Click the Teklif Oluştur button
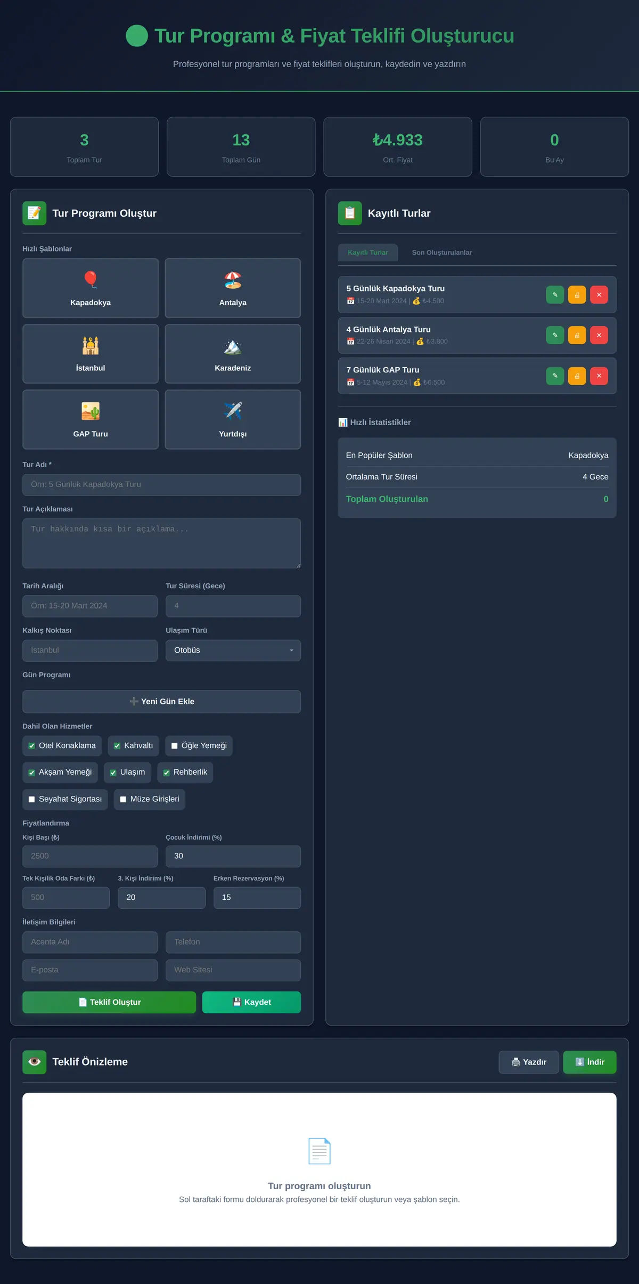 click(x=109, y=1002)
